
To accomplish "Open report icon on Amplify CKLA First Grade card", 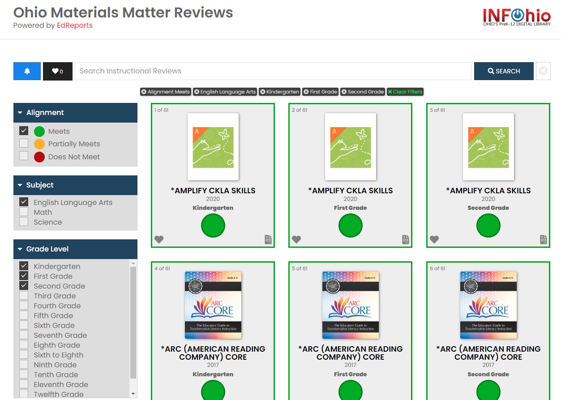I will click(405, 239).
